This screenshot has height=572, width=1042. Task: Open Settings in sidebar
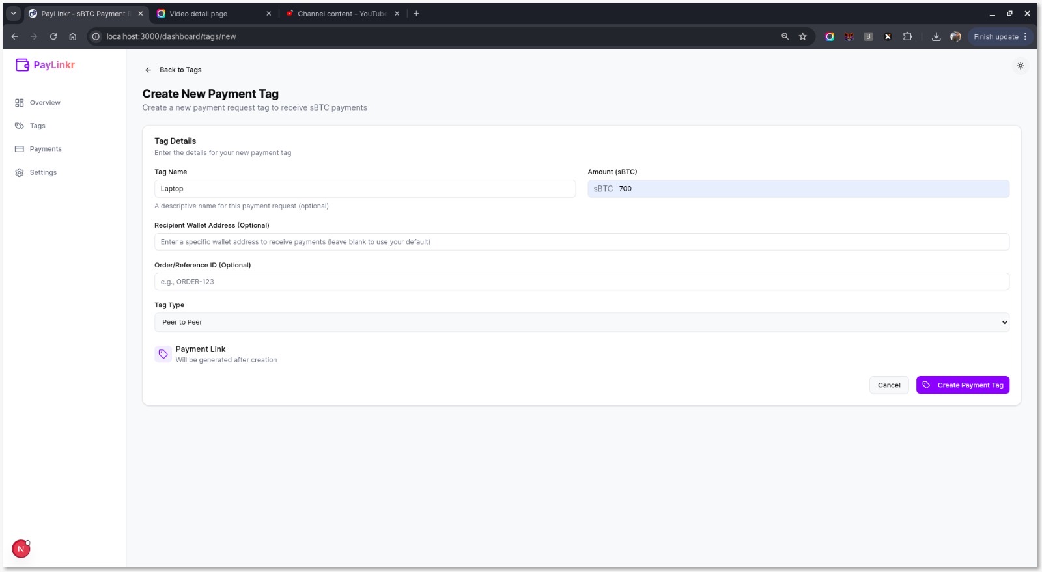pyautogui.click(x=36, y=172)
